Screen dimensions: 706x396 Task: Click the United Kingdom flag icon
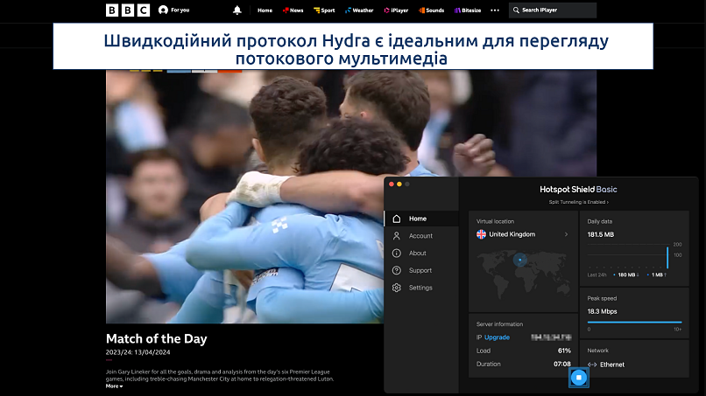pos(481,234)
